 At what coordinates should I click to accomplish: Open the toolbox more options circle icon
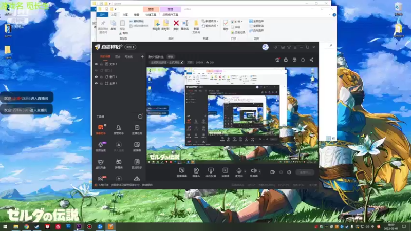(x=140, y=117)
